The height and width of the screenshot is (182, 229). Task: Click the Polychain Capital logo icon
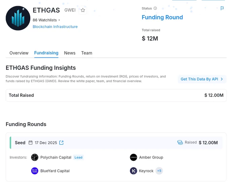35,157
